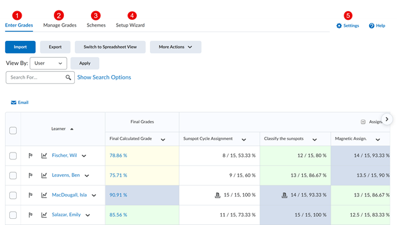Open submission icon beside 15 / 15, 100 %

click(217, 195)
